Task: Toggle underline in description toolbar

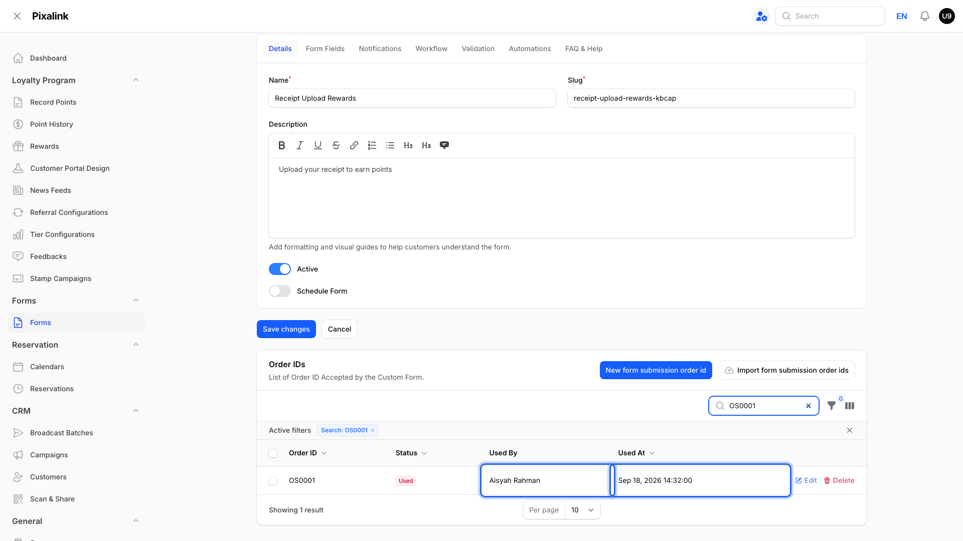Action: click(318, 145)
